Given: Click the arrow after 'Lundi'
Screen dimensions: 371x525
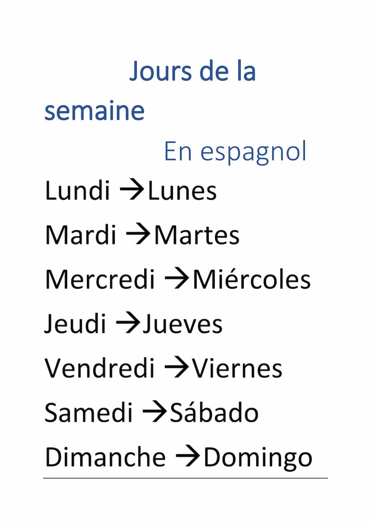Looking at the screenshot, I should [x=132, y=191].
